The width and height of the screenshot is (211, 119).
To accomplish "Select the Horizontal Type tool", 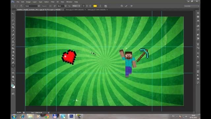I will [13, 66].
